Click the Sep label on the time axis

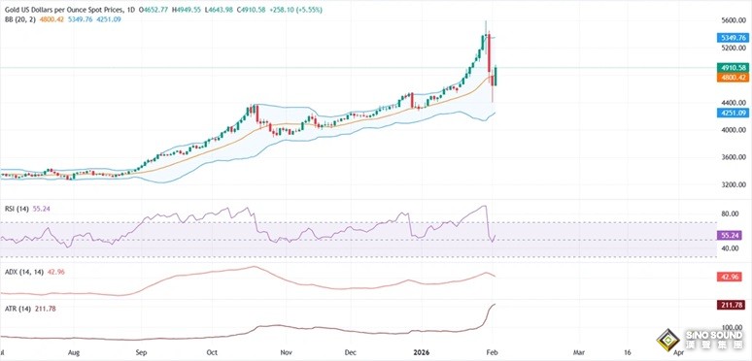click(x=141, y=352)
